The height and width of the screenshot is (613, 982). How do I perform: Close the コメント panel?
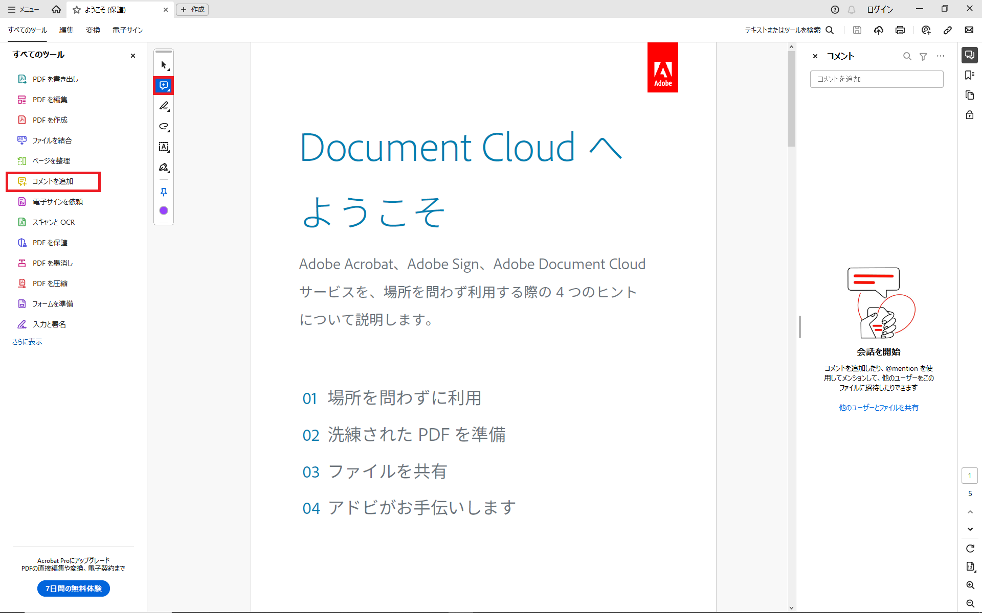pos(815,56)
